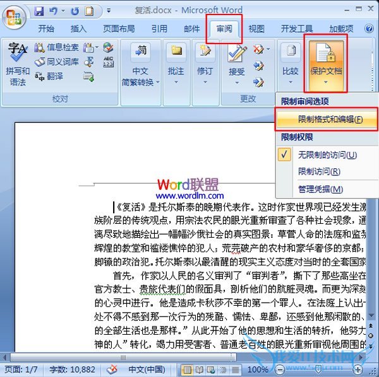The width and height of the screenshot is (379, 377).
Task: Open the 接受 dropdown arrow
Action: tap(237, 83)
